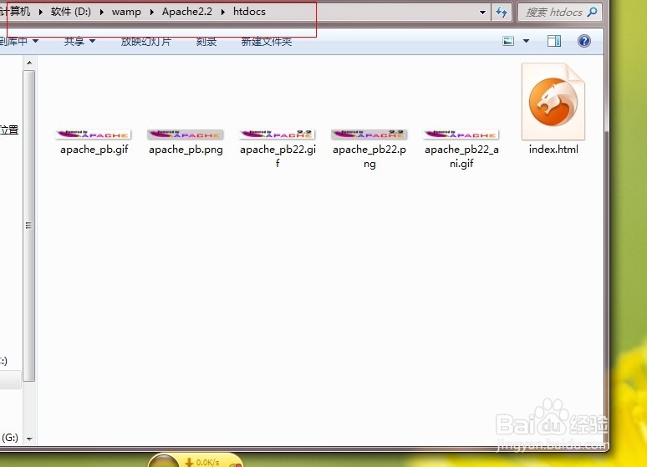Screen dimensions: 647x467
Task: Click the apache_pb.png file name
Action: pyautogui.click(x=186, y=150)
